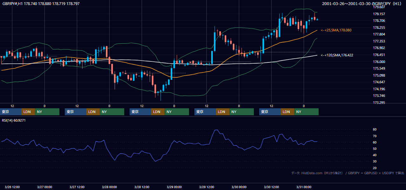This screenshot has height=190, width=406.
Task: Click the RSI 20 level label
Action: [x=375, y=168]
